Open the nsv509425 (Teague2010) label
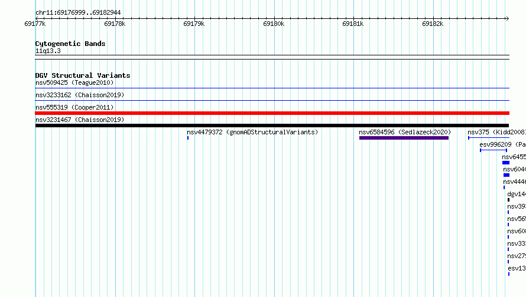The height and width of the screenshot is (297, 526). (x=74, y=82)
